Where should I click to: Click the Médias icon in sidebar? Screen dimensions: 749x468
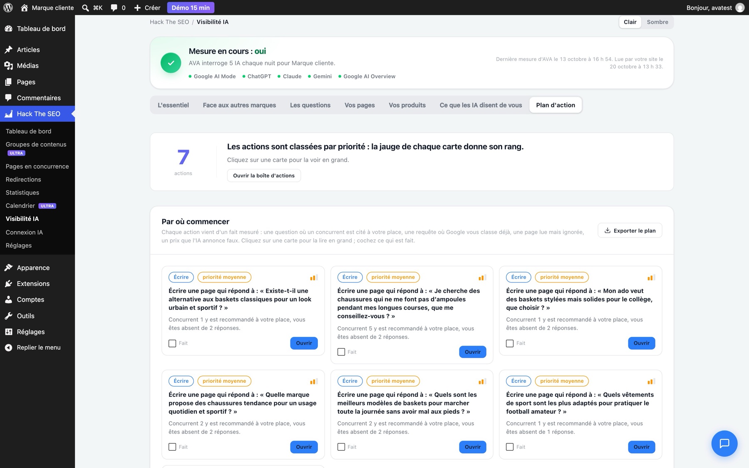click(8, 66)
